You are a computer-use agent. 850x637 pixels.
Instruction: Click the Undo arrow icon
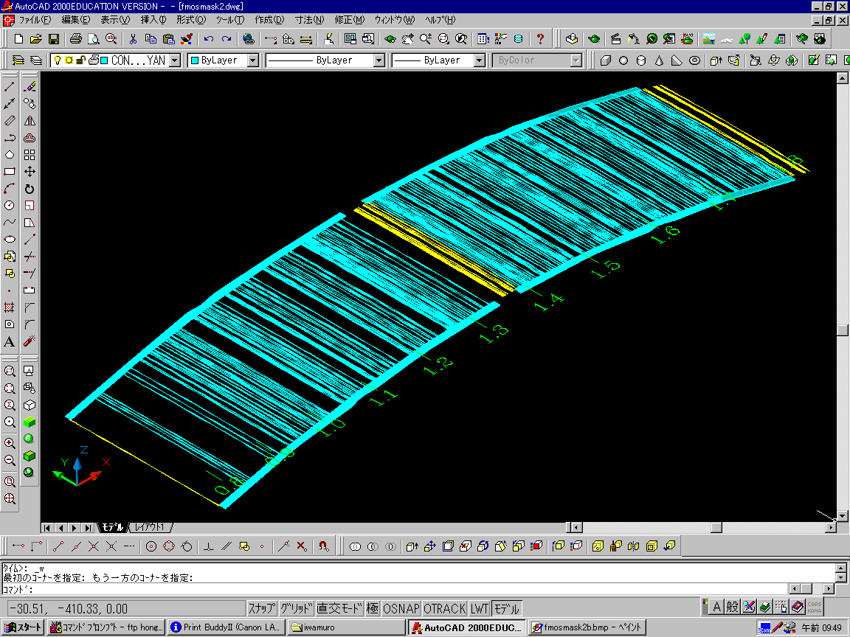point(209,38)
